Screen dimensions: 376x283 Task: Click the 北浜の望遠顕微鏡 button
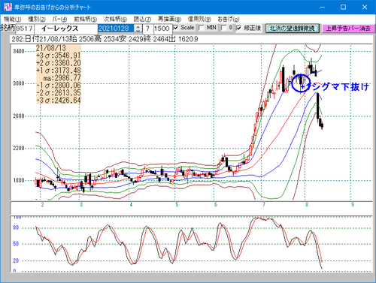click(x=293, y=29)
